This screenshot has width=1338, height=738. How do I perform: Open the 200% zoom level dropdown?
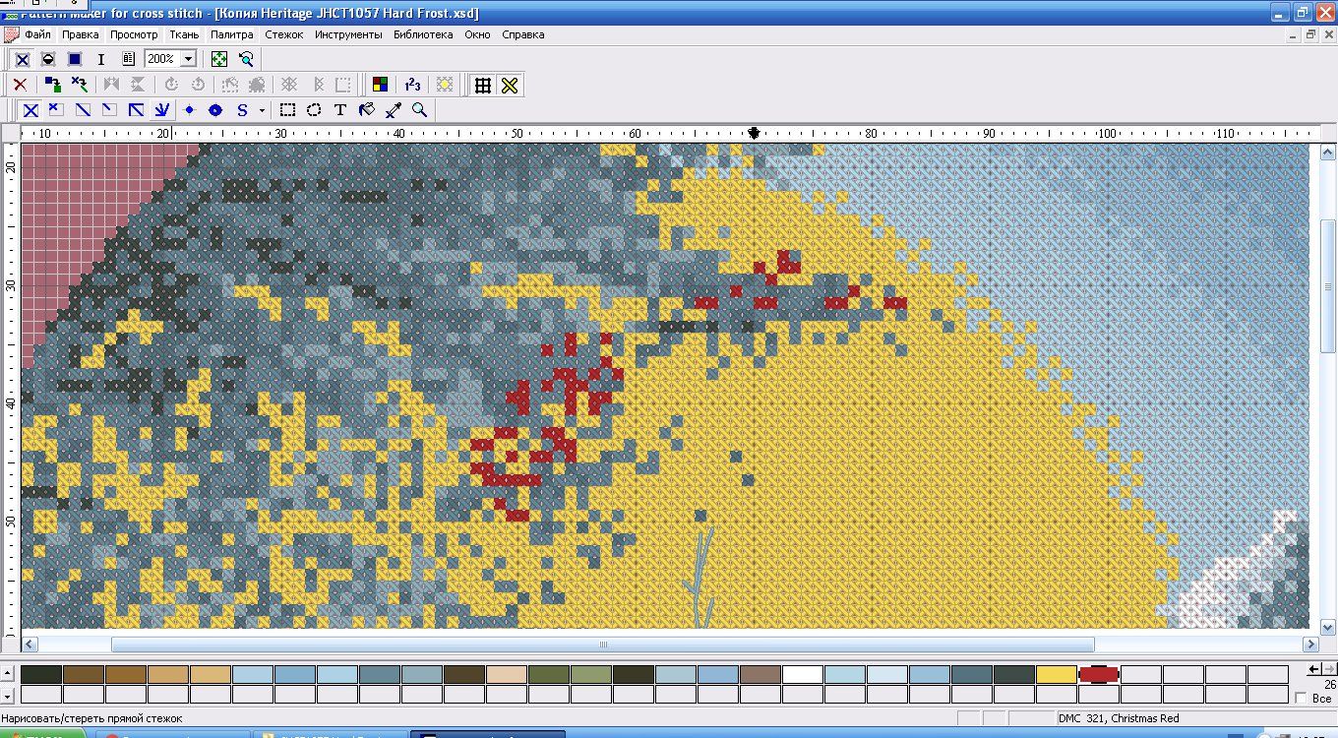pos(188,59)
